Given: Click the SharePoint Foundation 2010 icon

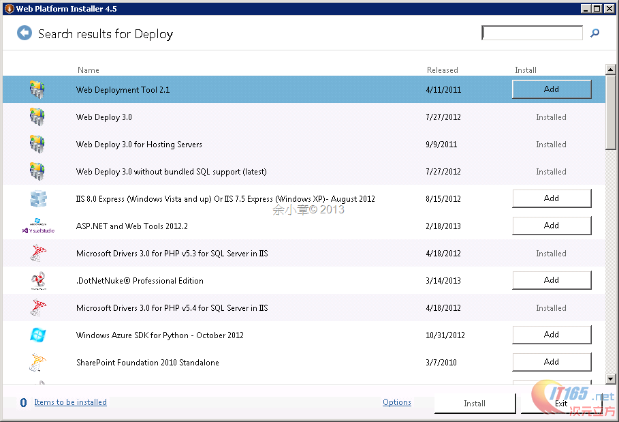Looking at the screenshot, I should (x=37, y=362).
